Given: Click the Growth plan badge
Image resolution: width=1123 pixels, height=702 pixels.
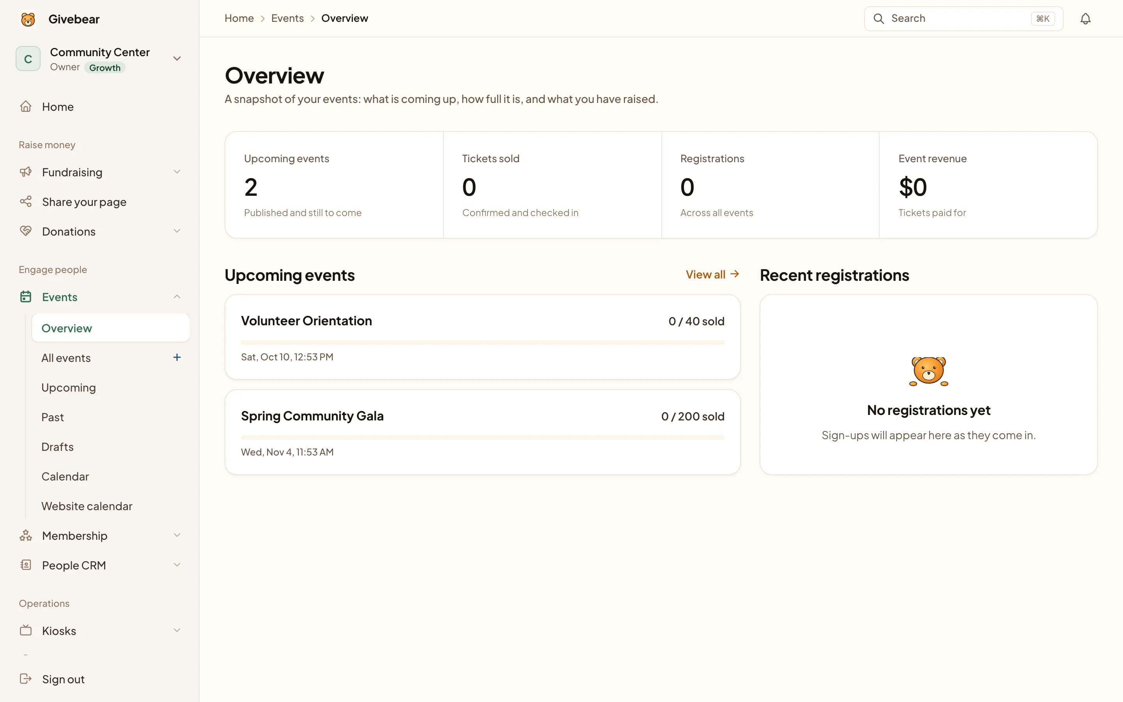Looking at the screenshot, I should pos(105,68).
